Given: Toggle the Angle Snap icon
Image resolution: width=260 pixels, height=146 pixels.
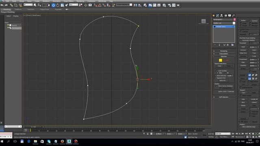Looking at the screenshot, I should coord(100,5).
